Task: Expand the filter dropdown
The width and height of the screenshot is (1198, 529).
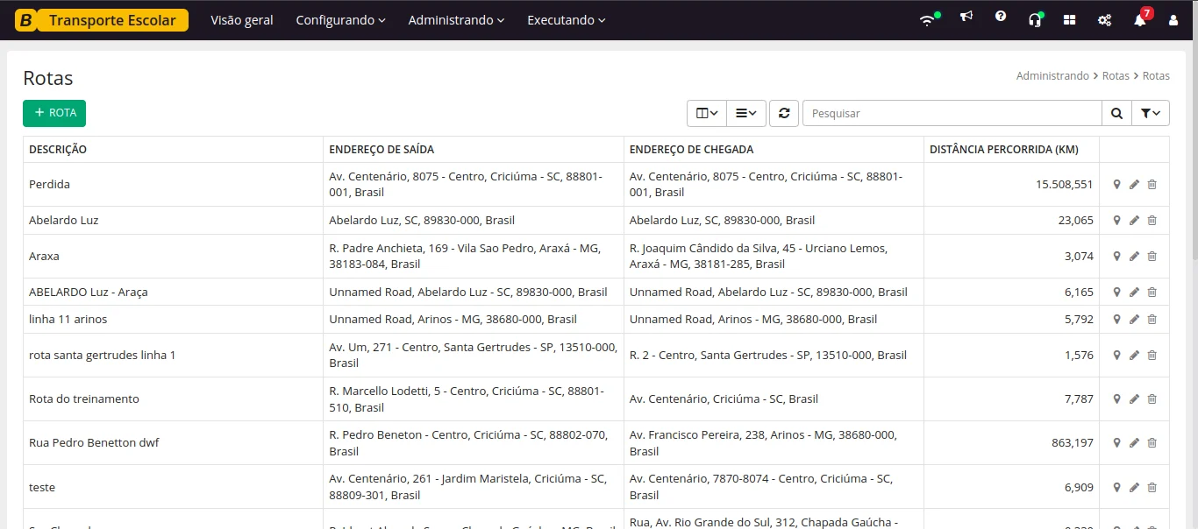Action: [x=1151, y=113]
